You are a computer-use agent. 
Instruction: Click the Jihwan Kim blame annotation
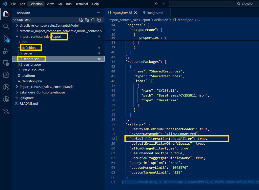[197, 182]
